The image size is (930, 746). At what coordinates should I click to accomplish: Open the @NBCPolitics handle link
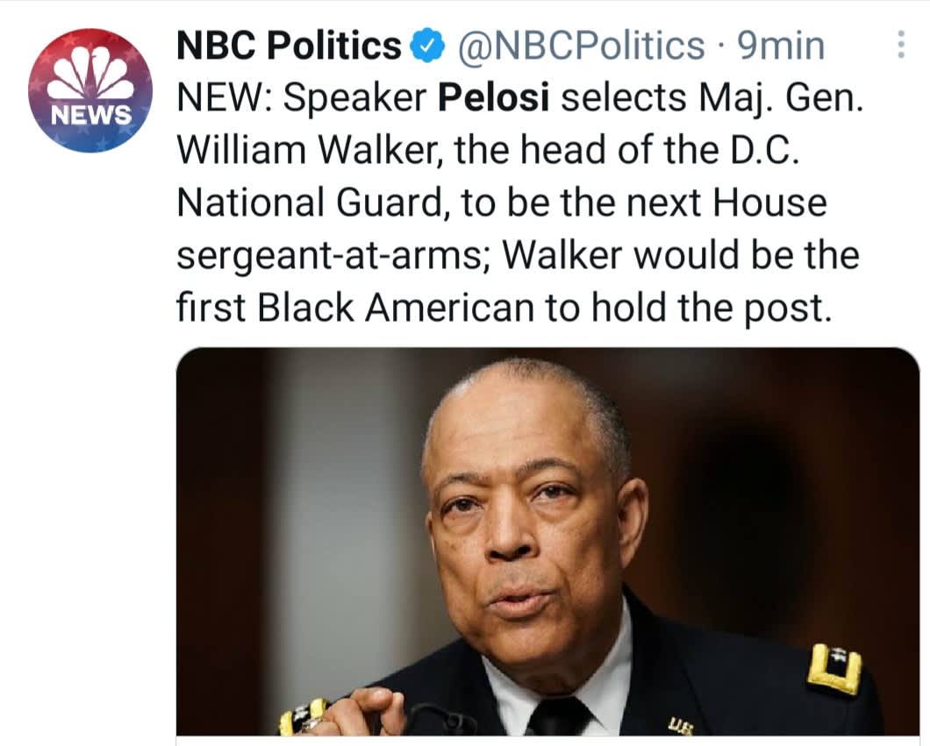click(579, 46)
